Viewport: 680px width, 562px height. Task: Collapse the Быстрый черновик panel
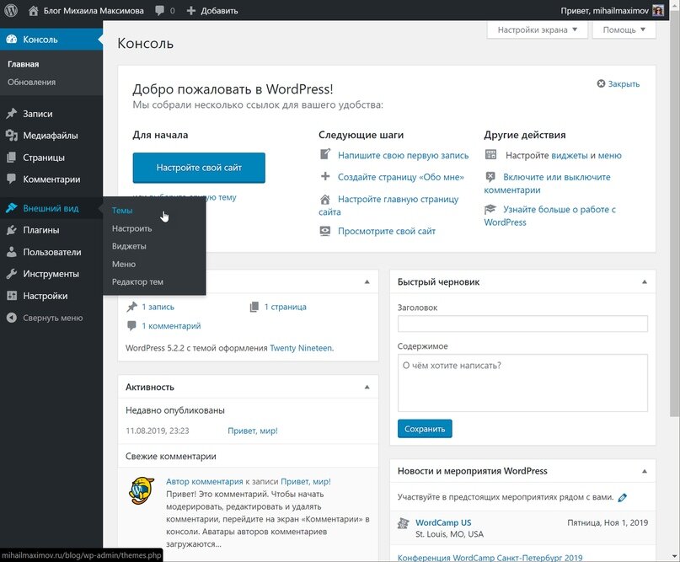click(645, 282)
